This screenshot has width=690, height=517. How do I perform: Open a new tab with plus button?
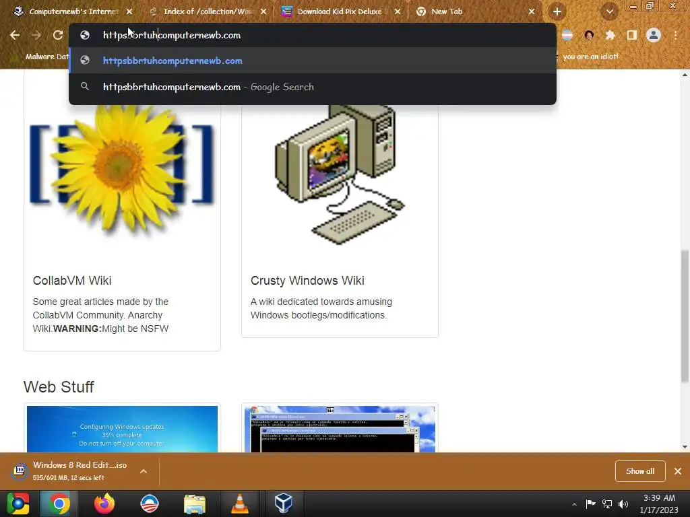557,12
